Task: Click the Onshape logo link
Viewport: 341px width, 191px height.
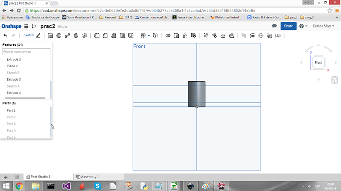Action: tap(11, 26)
